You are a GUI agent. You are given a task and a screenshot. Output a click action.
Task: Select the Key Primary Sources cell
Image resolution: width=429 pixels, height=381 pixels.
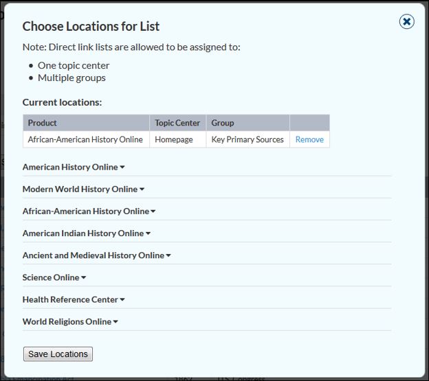point(248,139)
